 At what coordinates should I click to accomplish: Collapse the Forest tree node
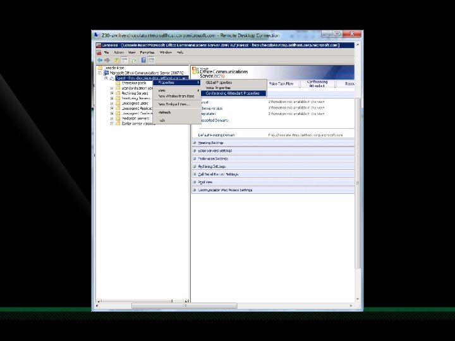(106, 78)
